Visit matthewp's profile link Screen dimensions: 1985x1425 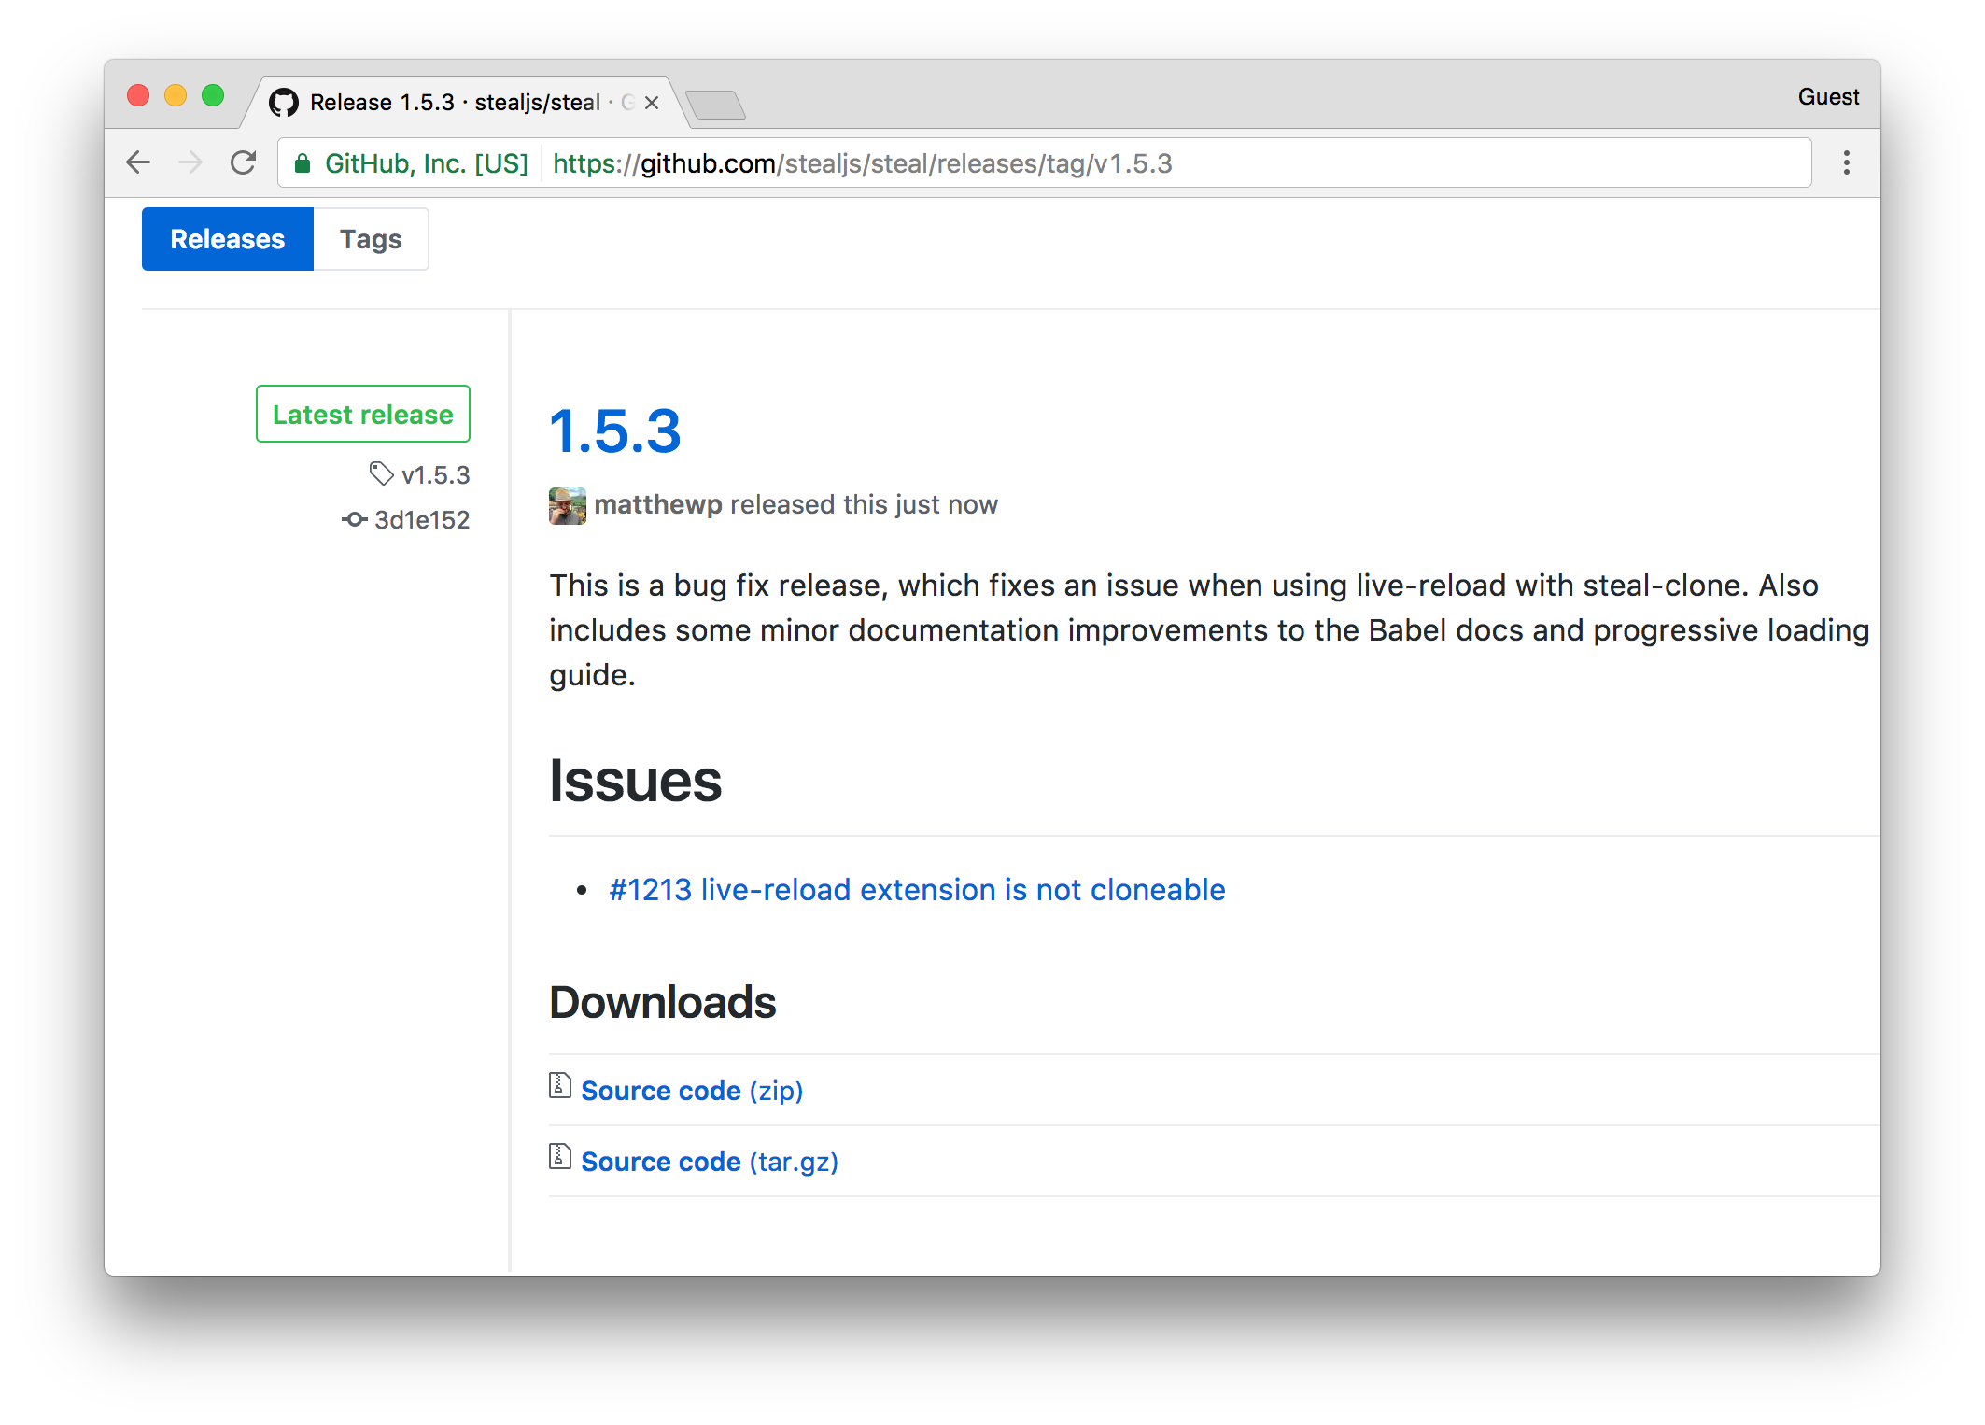(658, 504)
